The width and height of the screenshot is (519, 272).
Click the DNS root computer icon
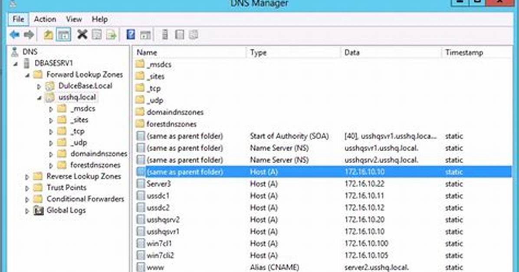(x=15, y=52)
